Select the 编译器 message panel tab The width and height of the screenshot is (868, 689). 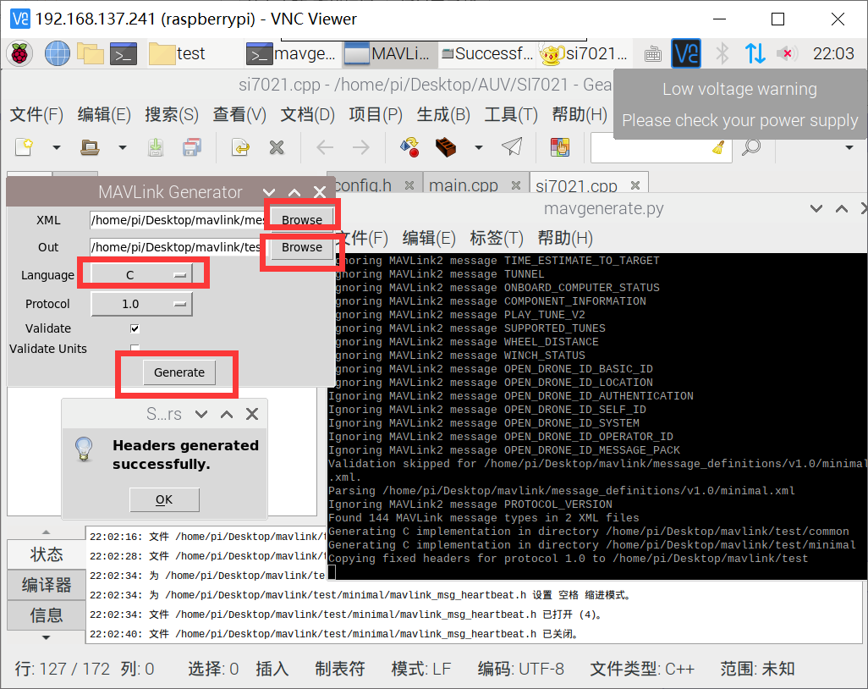(x=47, y=584)
